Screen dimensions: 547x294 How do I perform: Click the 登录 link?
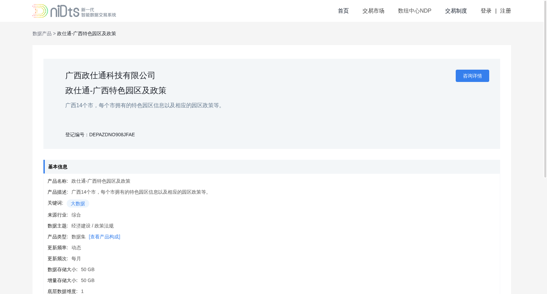pyautogui.click(x=486, y=11)
